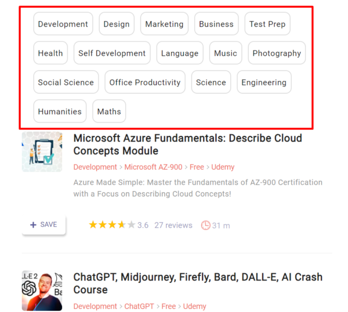Click the clock duration icon
The image size is (348, 312).
[205, 225]
